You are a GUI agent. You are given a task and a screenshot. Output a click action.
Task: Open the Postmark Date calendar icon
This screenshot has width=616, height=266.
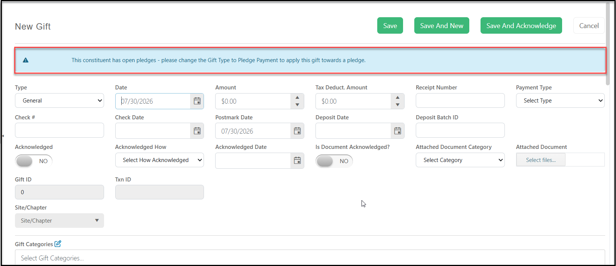click(297, 131)
